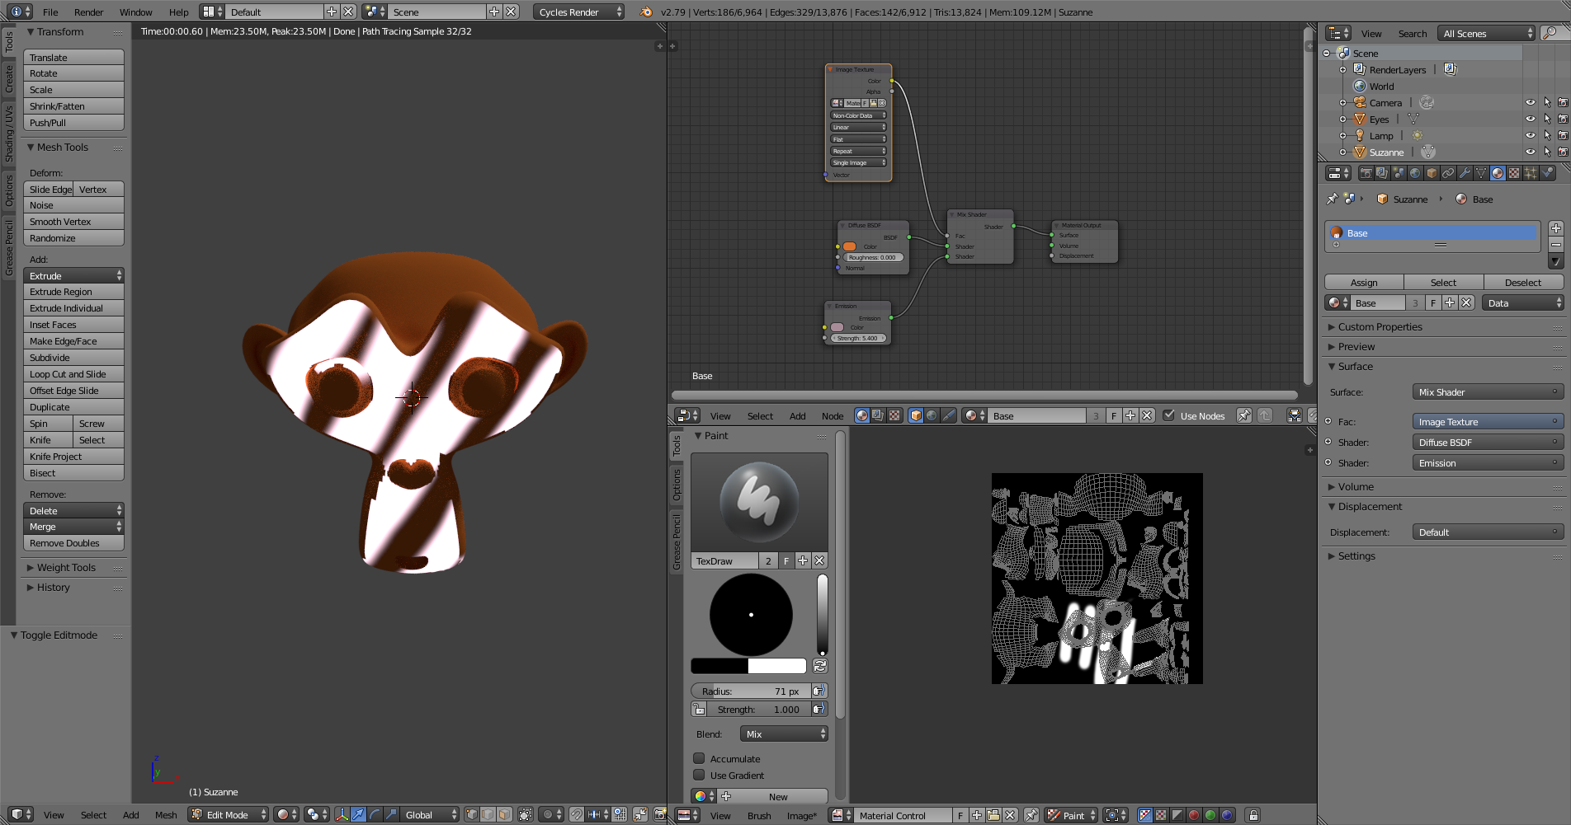Click the Deselect material button
The height and width of the screenshot is (825, 1571).
point(1523,282)
